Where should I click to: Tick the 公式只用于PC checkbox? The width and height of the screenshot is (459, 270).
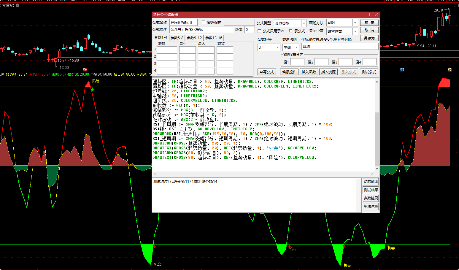259,31
